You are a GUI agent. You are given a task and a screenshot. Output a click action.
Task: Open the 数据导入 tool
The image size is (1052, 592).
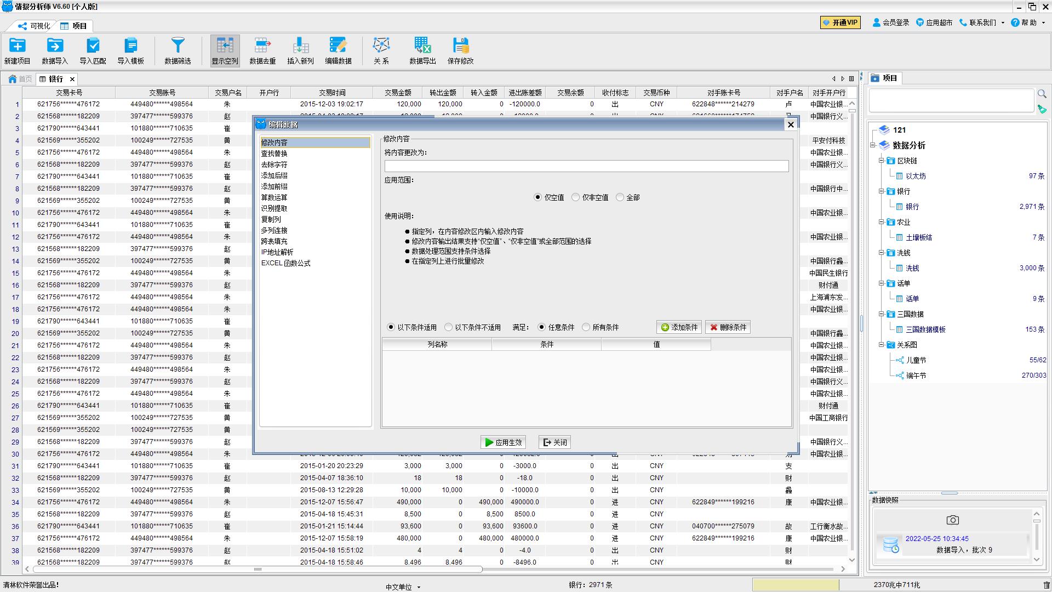point(55,50)
